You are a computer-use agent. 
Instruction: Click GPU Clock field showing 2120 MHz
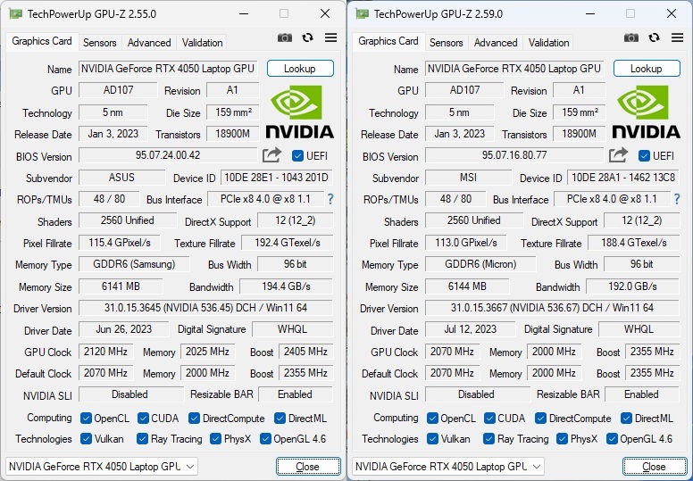pyautogui.click(x=105, y=352)
